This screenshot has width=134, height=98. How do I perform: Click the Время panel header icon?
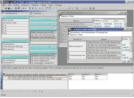tap(27, 17)
